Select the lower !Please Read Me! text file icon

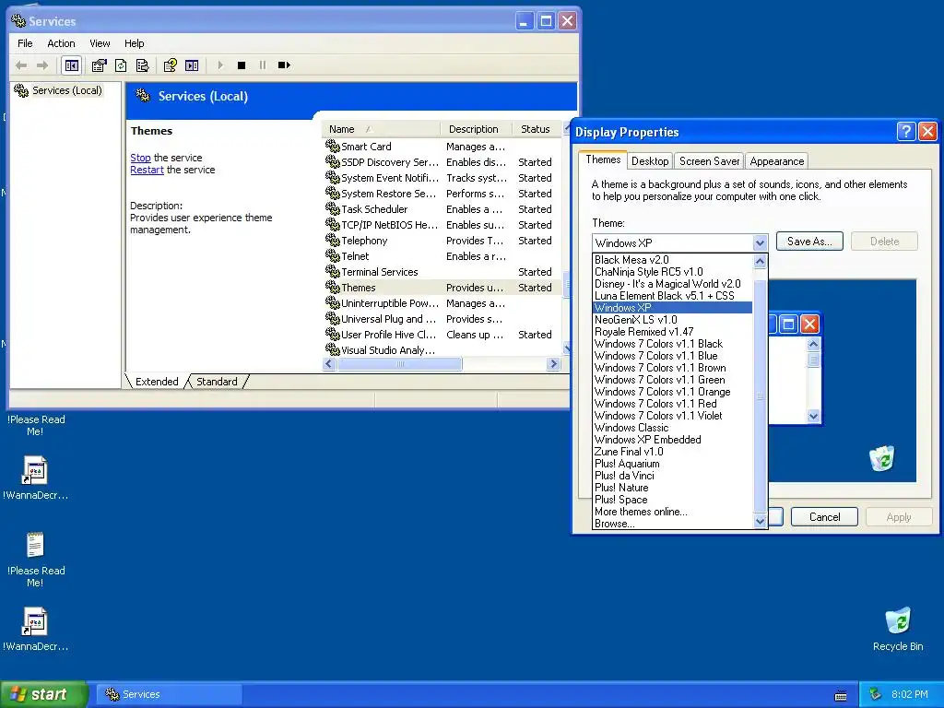point(35,560)
